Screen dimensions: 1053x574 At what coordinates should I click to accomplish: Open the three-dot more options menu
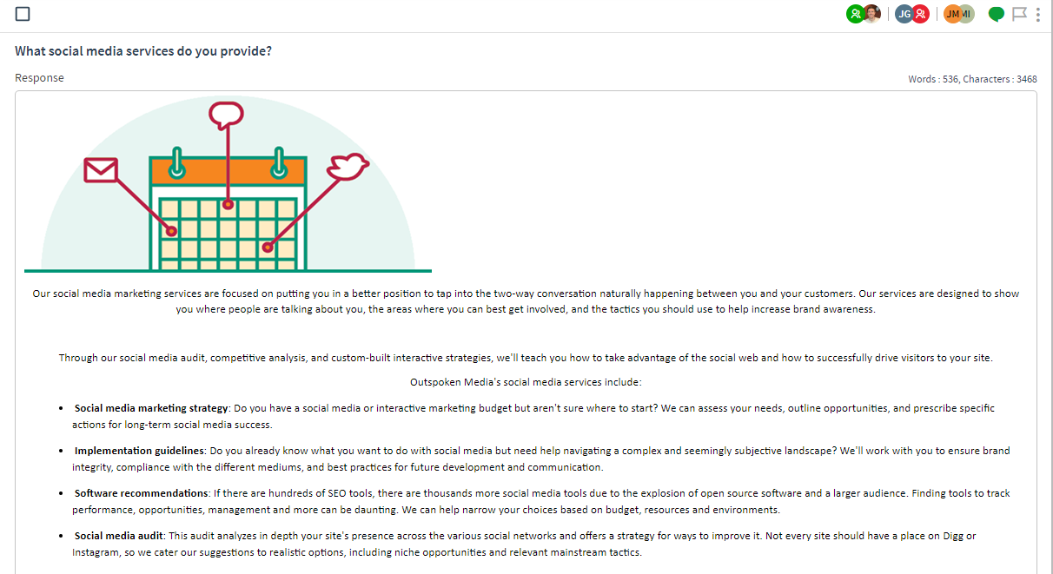1038,14
